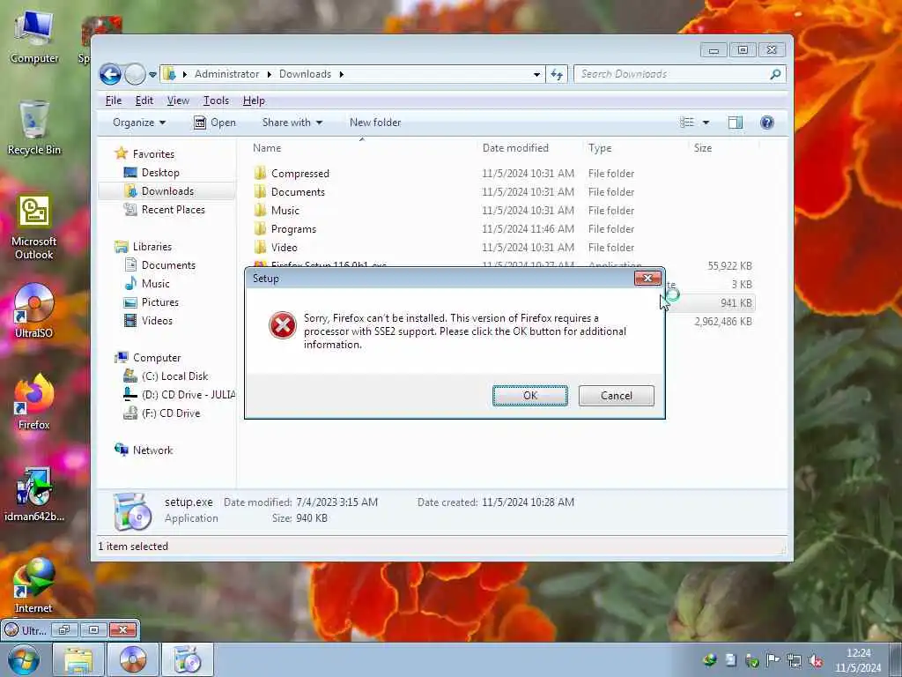Select the UltraISO desktop shortcut
The image size is (902, 677).
pos(34,311)
